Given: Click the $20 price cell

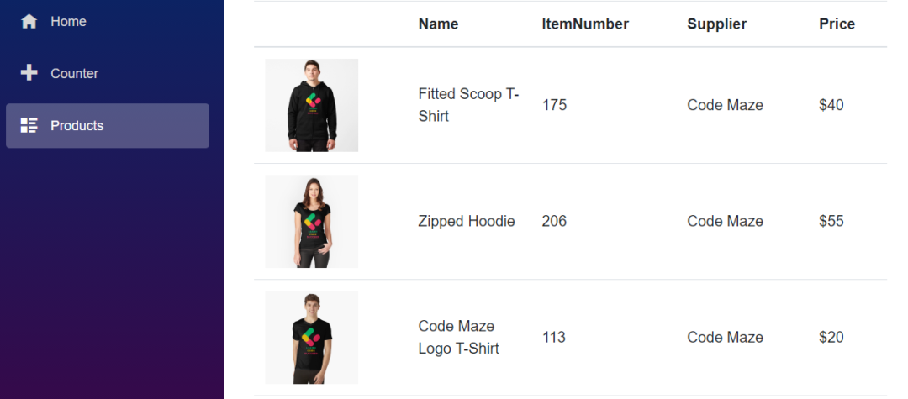Looking at the screenshot, I should pyautogui.click(x=831, y=337).
